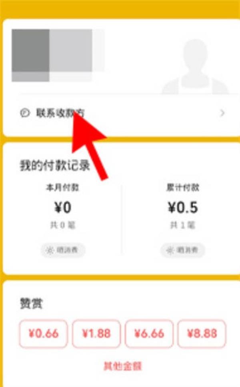This screenshot has width=240, height=387.
Task: Select the 联系收款方 row label
Action: (x=60, y=113)
